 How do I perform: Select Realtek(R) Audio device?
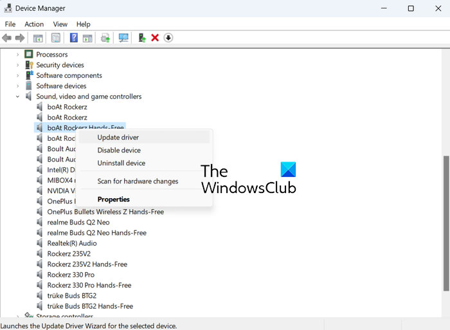pos(72,243)
